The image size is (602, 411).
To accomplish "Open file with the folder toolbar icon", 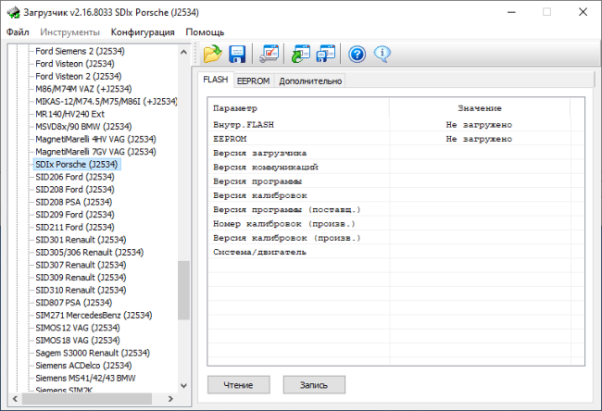I will (212, 54).
